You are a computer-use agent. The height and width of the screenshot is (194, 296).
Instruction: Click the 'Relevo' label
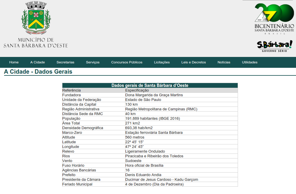click(x=68, y=151)
